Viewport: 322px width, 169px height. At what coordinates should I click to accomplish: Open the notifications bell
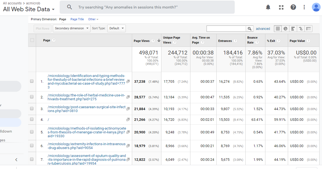[x=268, y=7]
